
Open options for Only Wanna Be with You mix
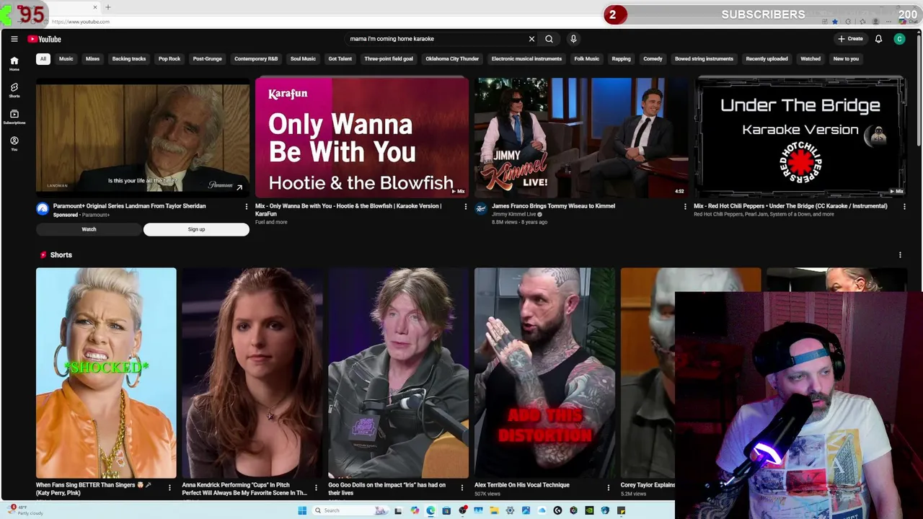coord(465,206)
